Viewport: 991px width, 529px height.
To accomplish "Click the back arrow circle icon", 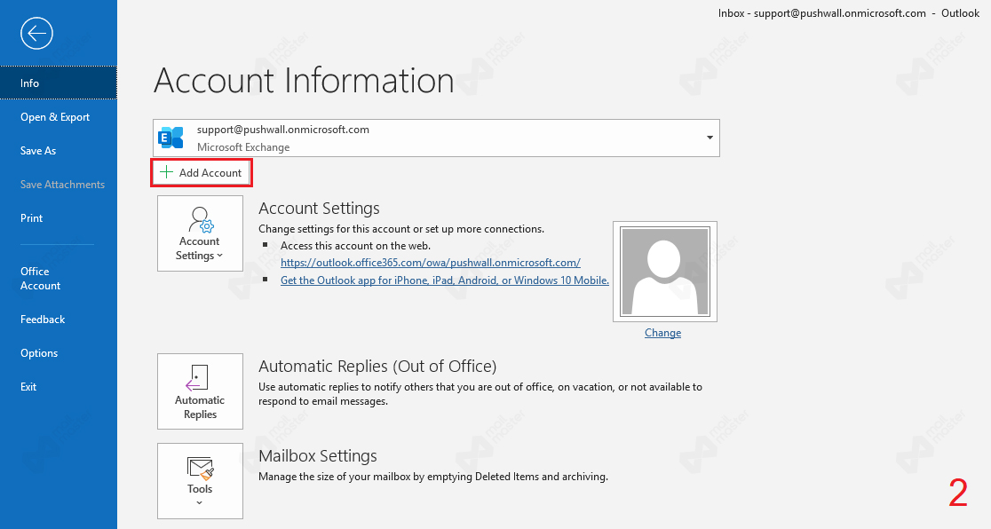I will pyautogui.click(x=36, y=33).
